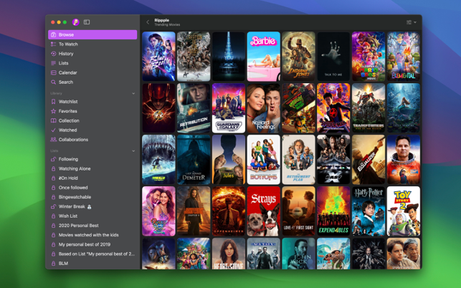Screen dimensions: 461x288
Task: Click the Collection book icon
Action: coord(53,120)
